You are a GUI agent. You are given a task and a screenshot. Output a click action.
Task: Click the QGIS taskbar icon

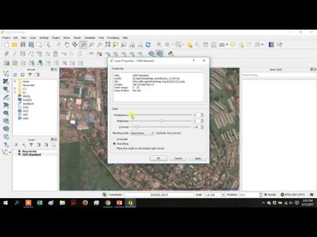[130, 203]
